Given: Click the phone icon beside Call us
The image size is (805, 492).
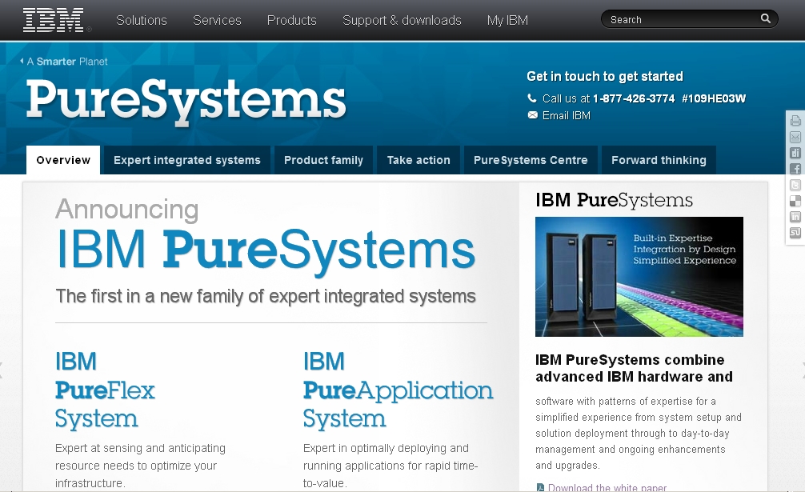Looking at the screenshot, I should 532,98.
